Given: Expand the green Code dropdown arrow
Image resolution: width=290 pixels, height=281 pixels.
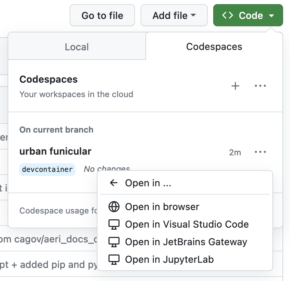Looking at the screenshot, I should point(271,16).
